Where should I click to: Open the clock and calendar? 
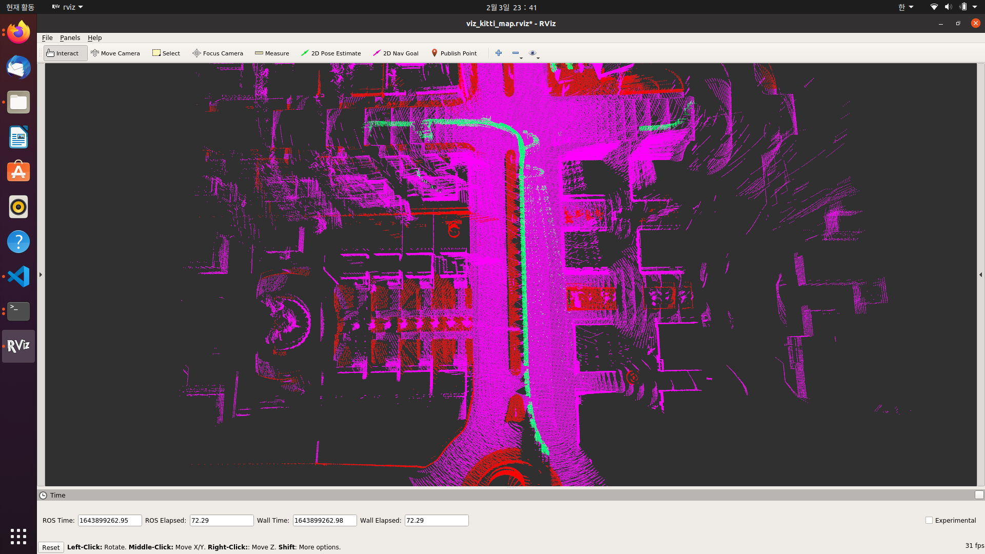pyautogui.click(x=511, y=7)
